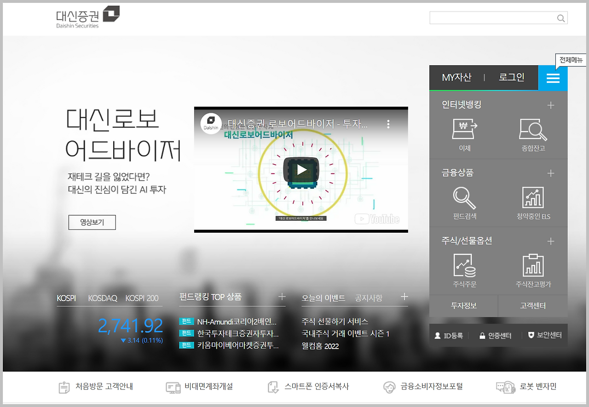Select the KOSDAQ index tab
Screen dimensions: 589x407
(x=103, y=298)
